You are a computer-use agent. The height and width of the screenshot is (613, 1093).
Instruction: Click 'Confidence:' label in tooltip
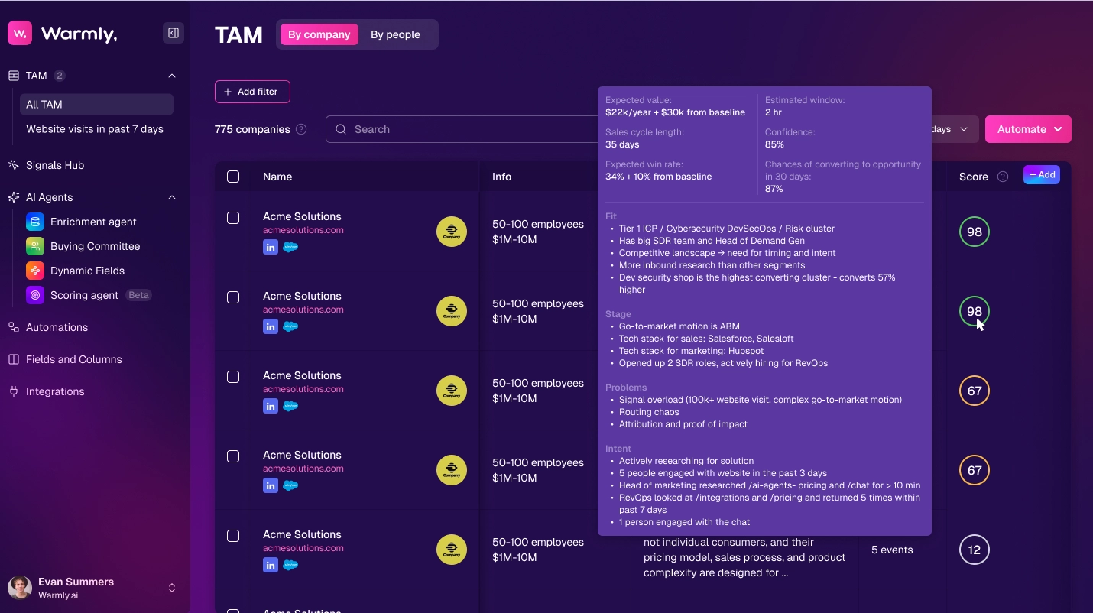point(790,132)
